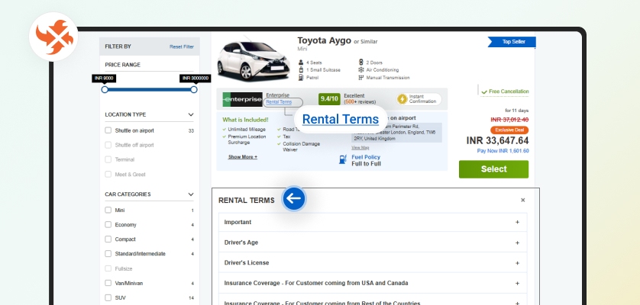
Task: Click the Pay Now INR 1,601.60 link
Action: [503, 151]
